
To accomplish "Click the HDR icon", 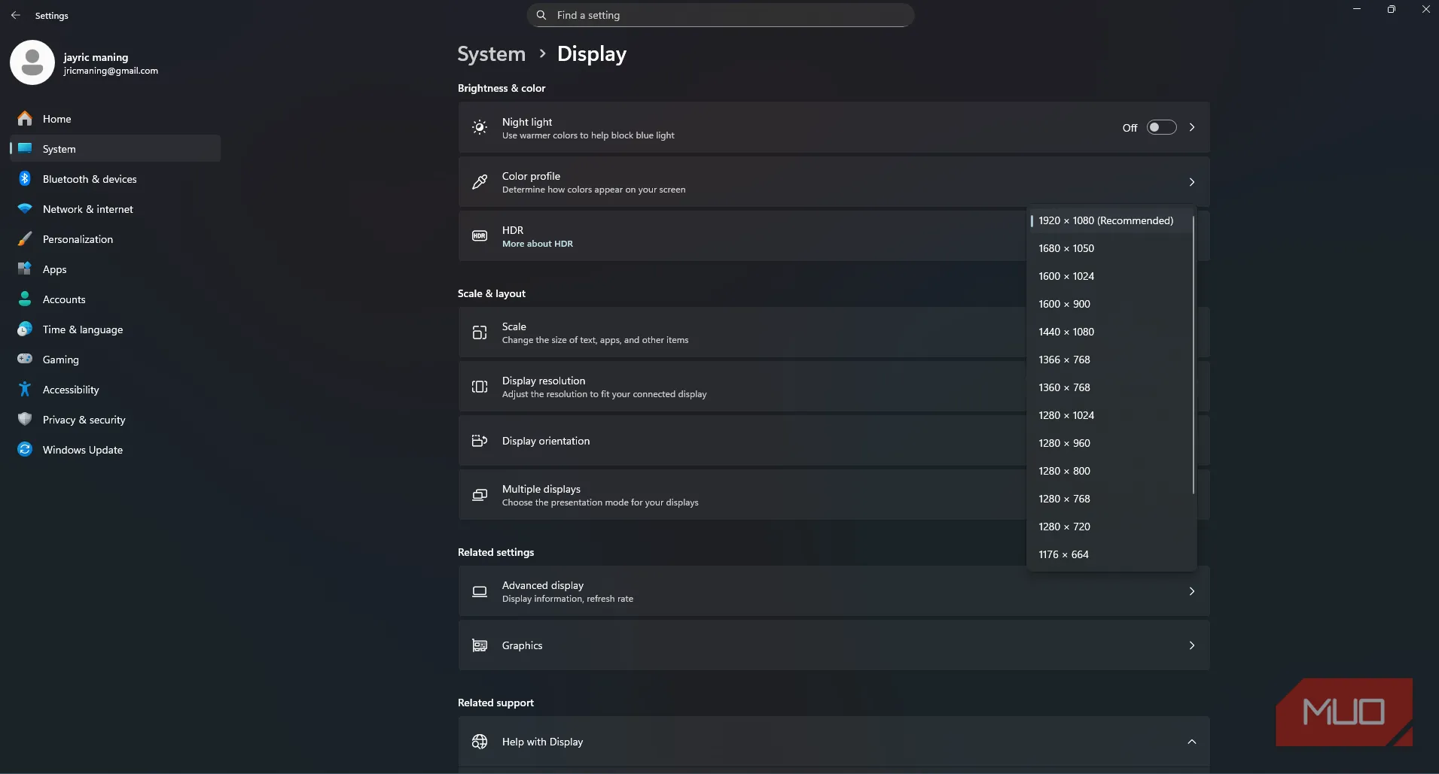I will [480, 235].
